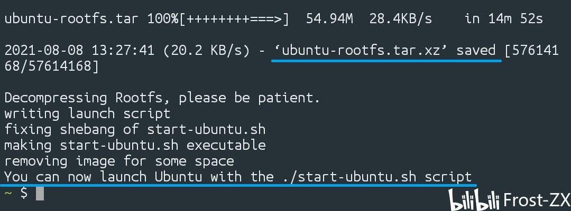Click the bilibili logo watermark
Viewport: 571px width, 211px height.
pos(474,200)
